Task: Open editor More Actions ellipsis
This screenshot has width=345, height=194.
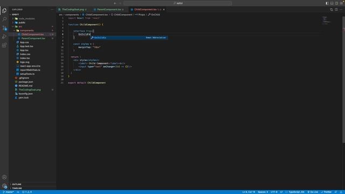Action: coord(341,10)
